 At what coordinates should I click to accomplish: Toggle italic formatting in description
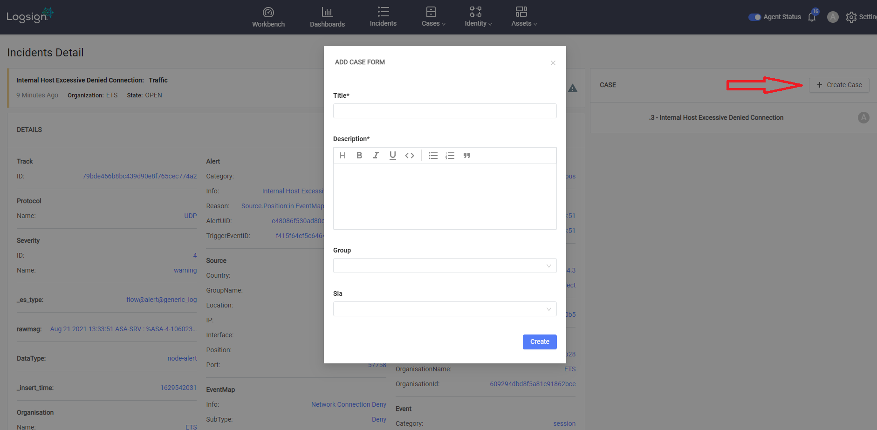tap(376, 156)
